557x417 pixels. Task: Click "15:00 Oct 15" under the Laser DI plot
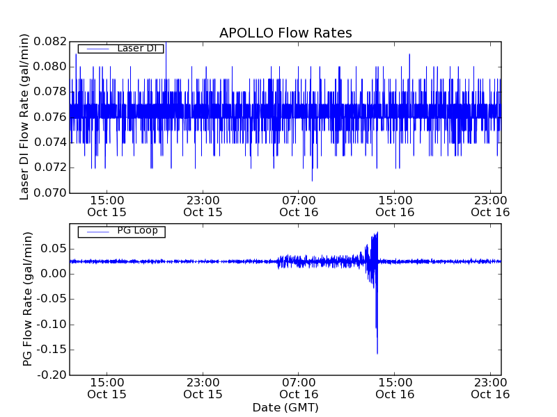click(107, 206)
